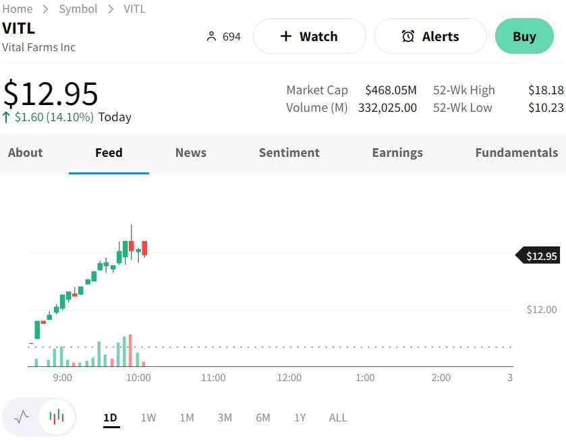The image size is (566, 441).
Task: Open the Sentiment tab
Action: pyautogui.click(x=289, y=153)
